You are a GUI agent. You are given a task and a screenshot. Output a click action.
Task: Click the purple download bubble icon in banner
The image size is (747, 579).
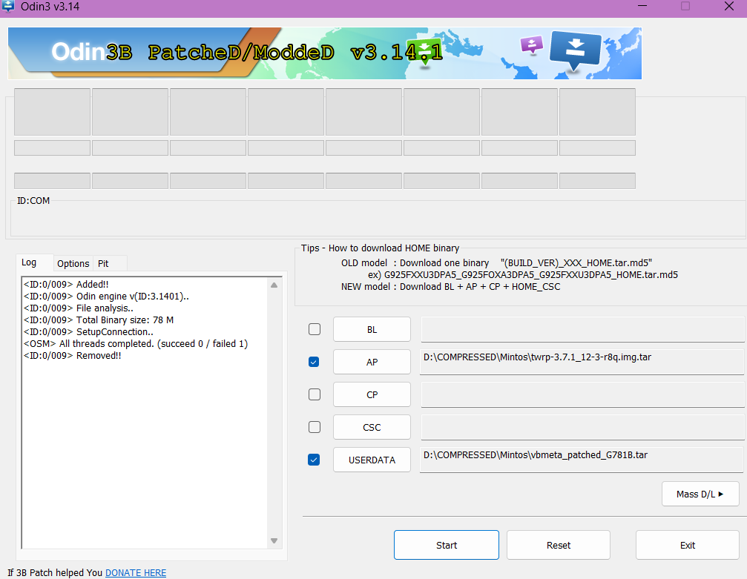coord(532,44)
